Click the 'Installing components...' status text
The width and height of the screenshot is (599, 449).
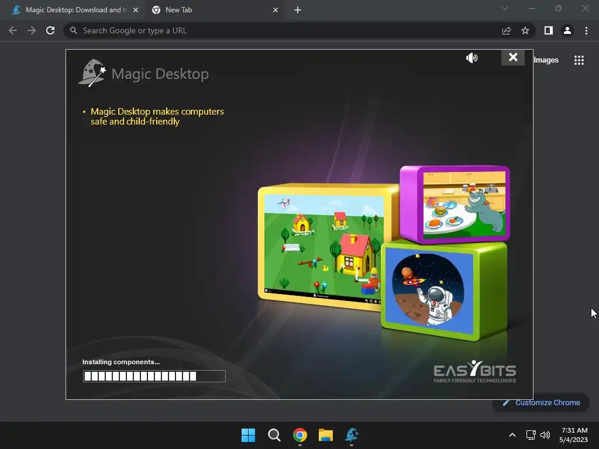coord(121,362)
